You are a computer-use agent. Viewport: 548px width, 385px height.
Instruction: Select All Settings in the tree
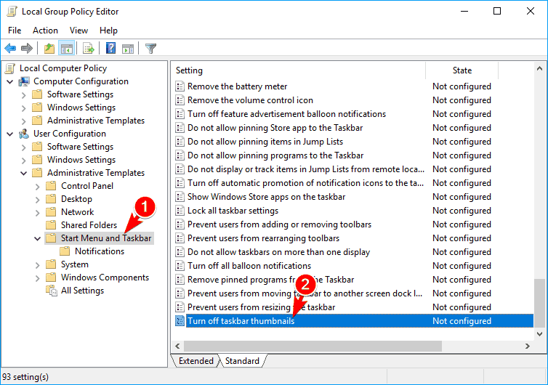tap(82, 291)
